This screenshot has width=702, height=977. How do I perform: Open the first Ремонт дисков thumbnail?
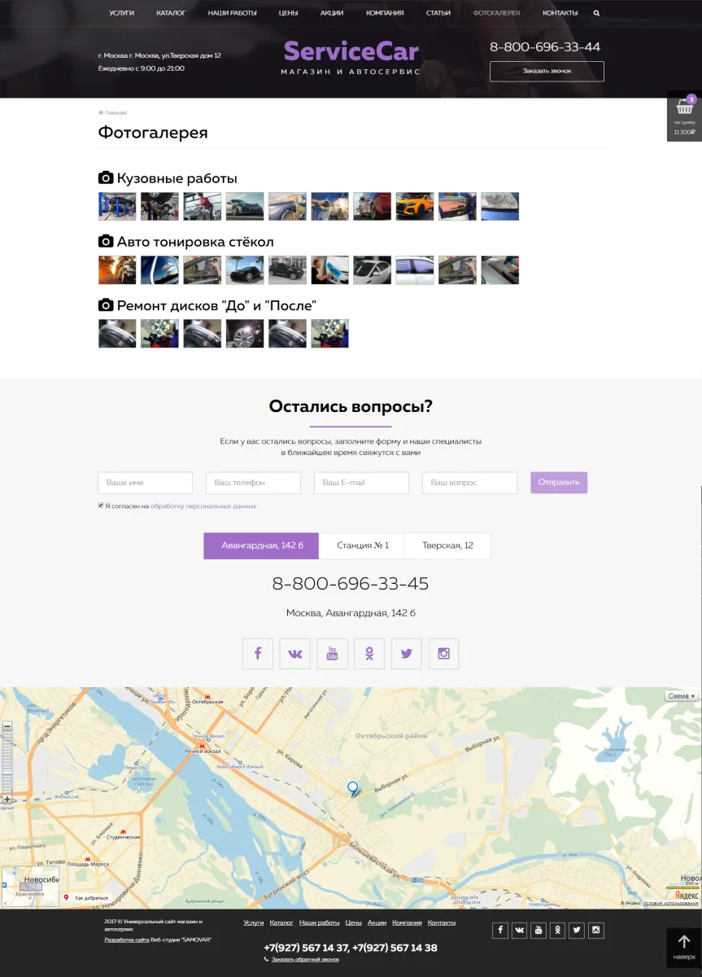117,333
